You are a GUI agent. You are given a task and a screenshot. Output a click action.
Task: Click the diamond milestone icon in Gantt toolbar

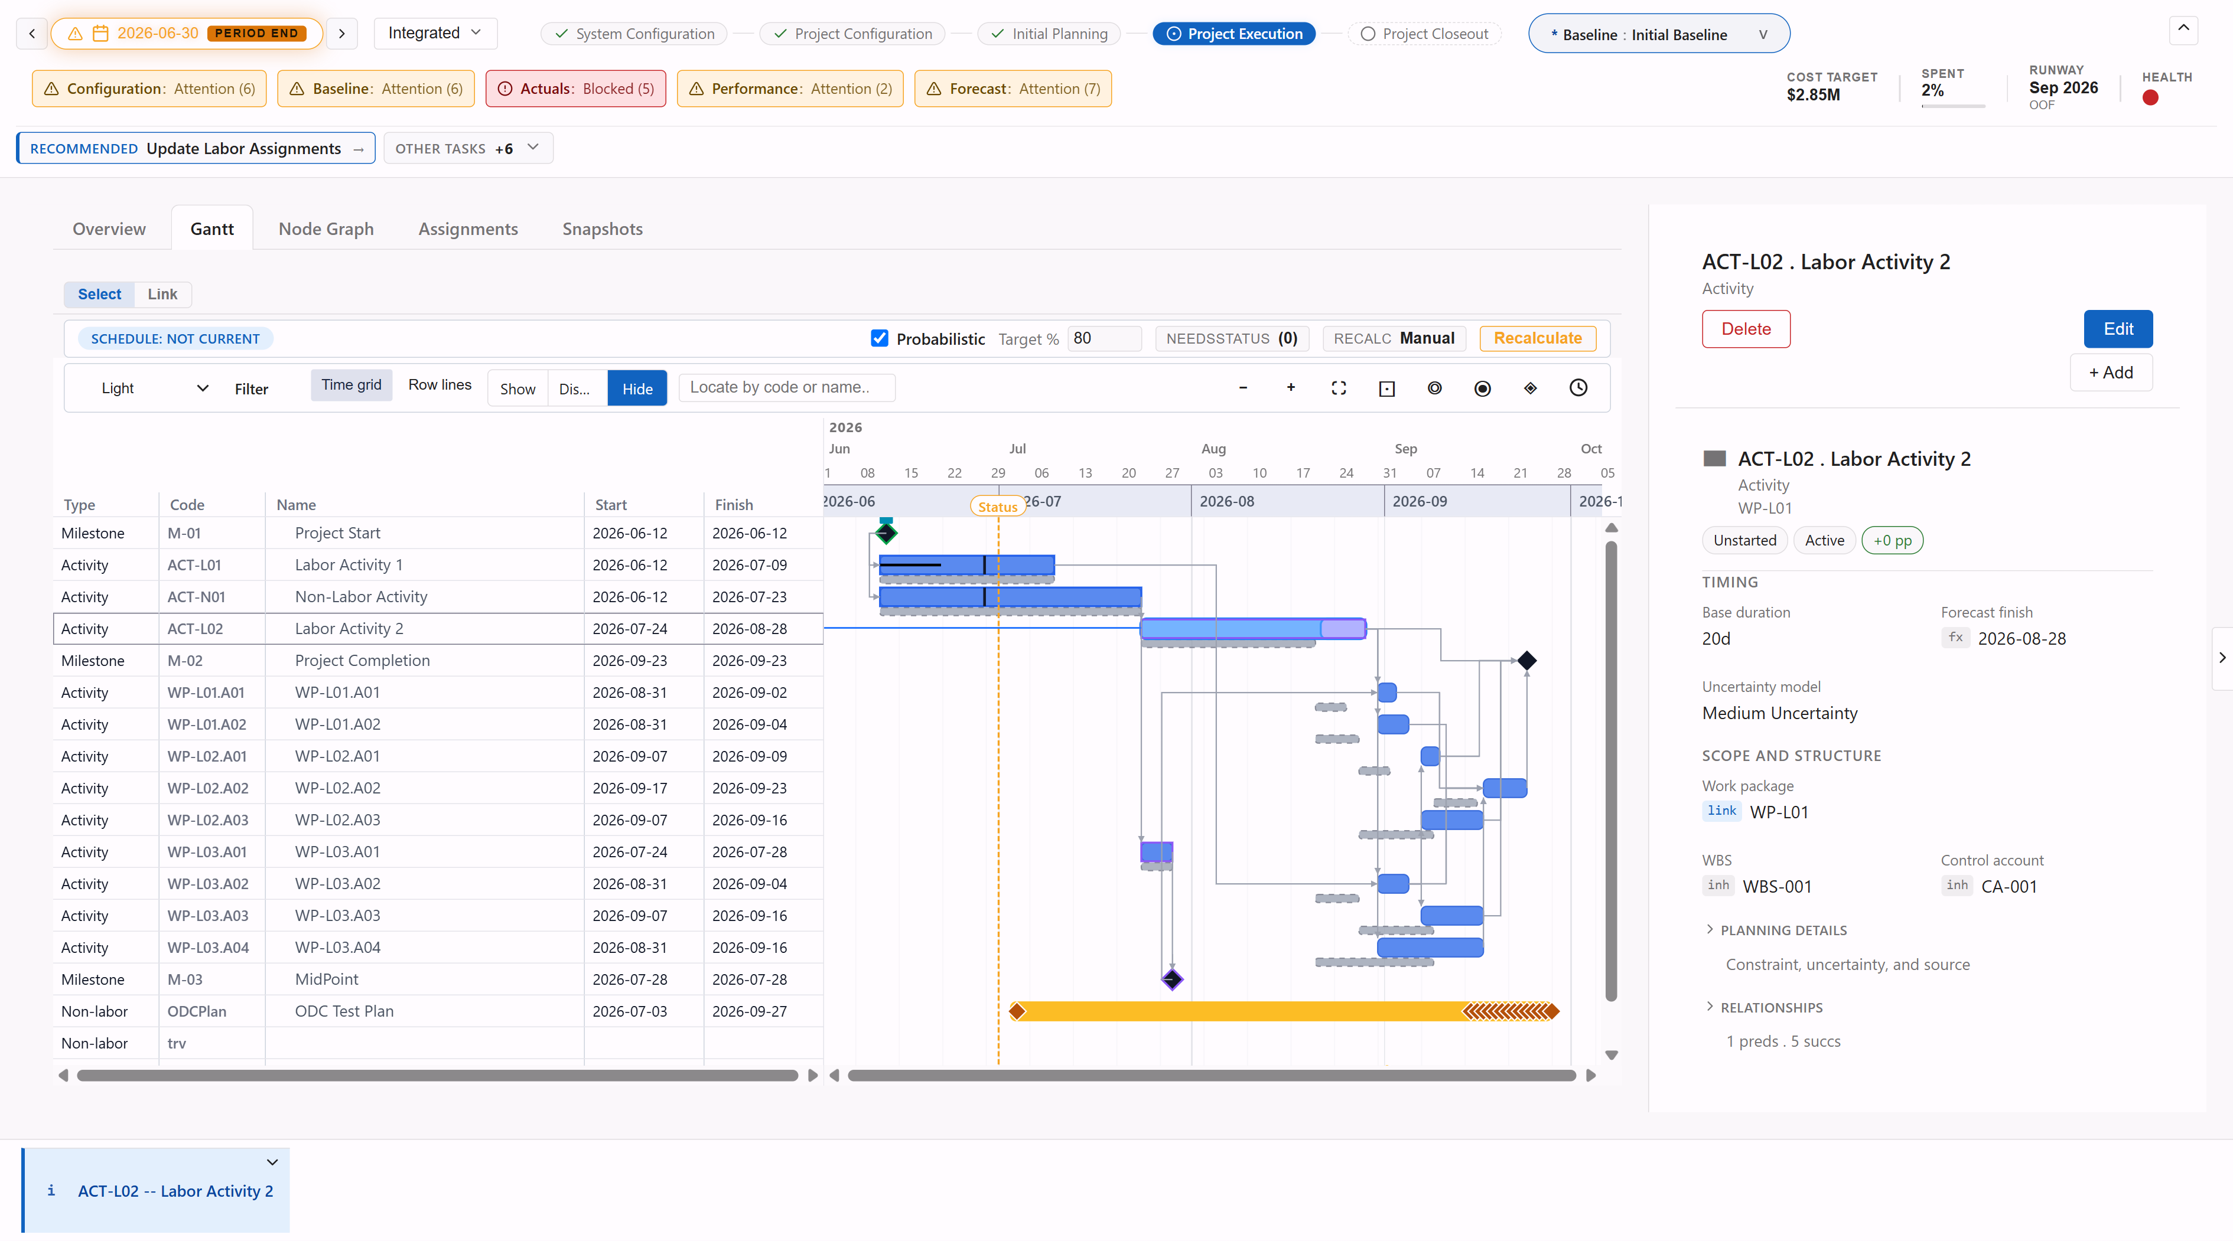(1530, 387)
